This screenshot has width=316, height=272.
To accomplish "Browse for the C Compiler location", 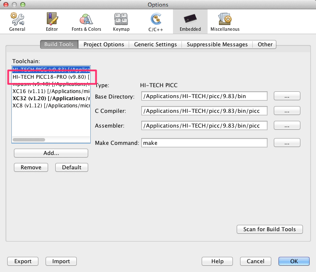I will point(287,111).
